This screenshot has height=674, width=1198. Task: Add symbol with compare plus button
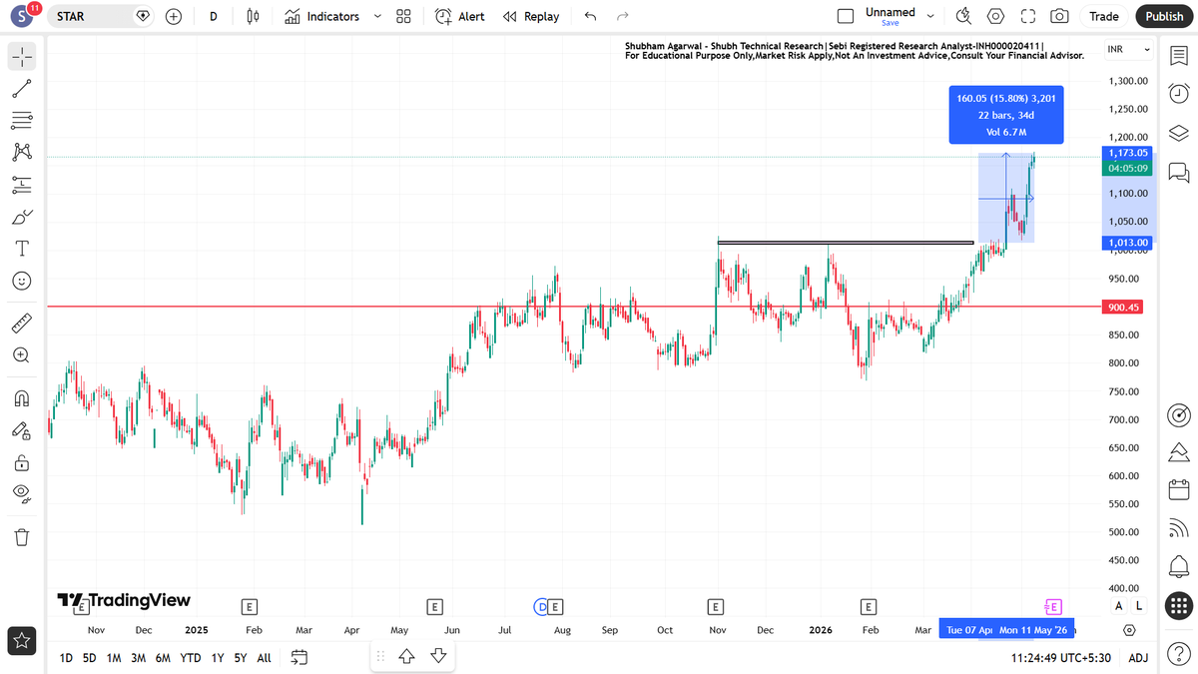tap(174, 16)
